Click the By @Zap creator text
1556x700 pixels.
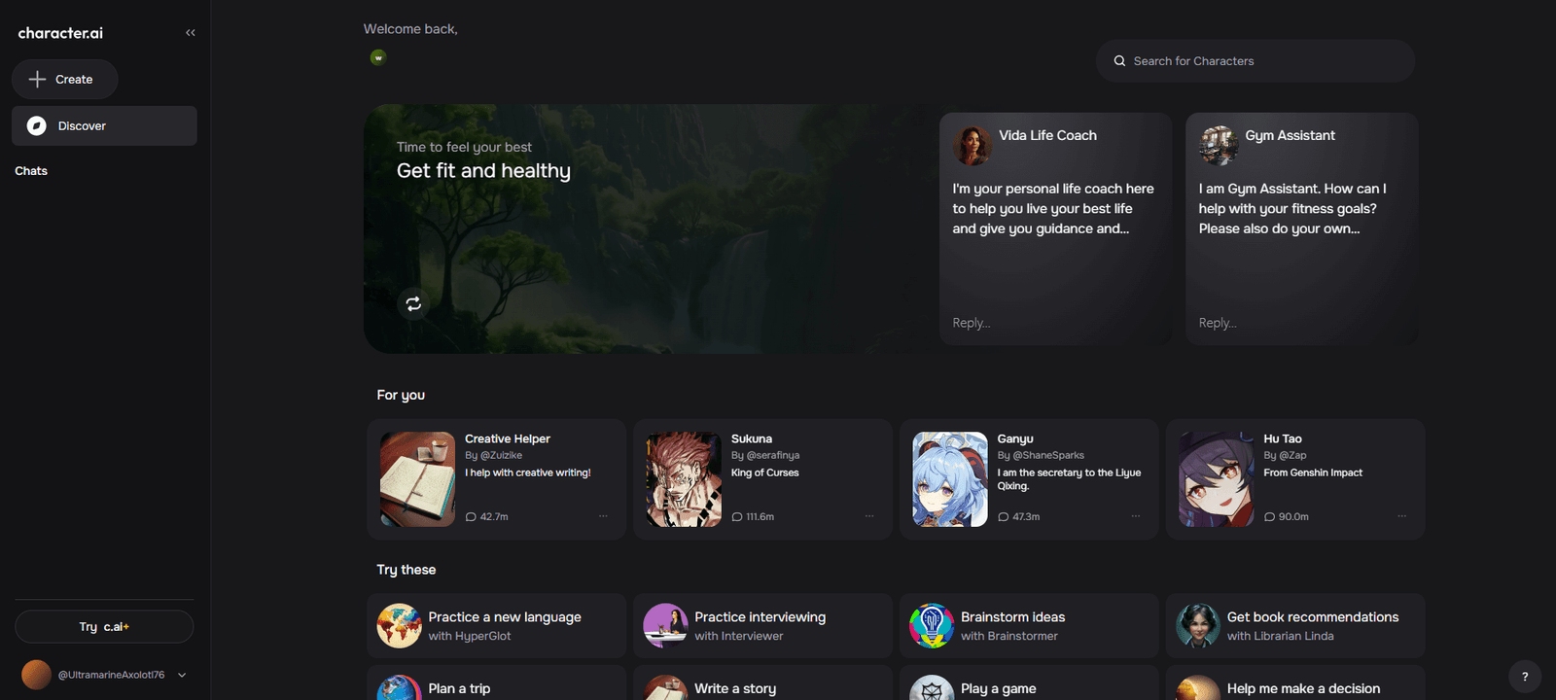tap(1286, 455)
